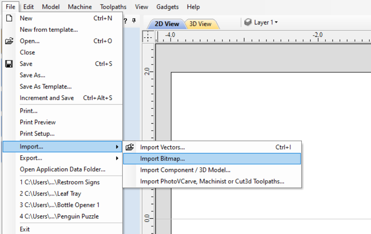Choose Import Bitmap from the submenu
This screenshot has height=234, width=371.
coord(162,158)
